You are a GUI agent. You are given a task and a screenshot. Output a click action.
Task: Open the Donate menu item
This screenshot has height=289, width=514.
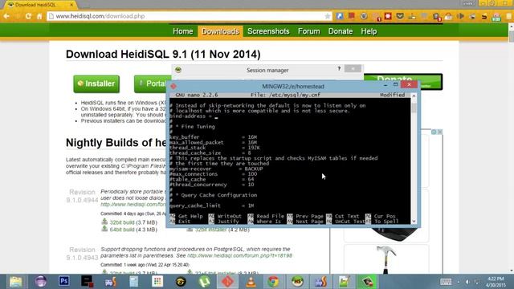point(341,31)
